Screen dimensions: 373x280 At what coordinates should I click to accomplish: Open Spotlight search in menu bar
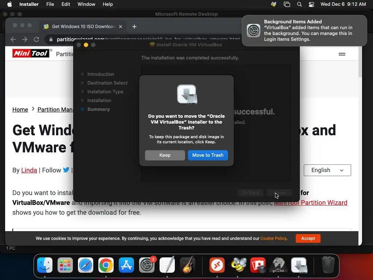pyautogui.click(x=299, y=4)
